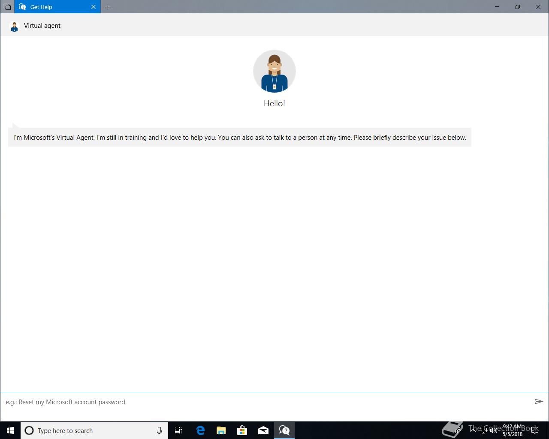Viewport: 549px width, 439px height.
Task: Open Action Center notifications icon
Action: tap(534, 430)
